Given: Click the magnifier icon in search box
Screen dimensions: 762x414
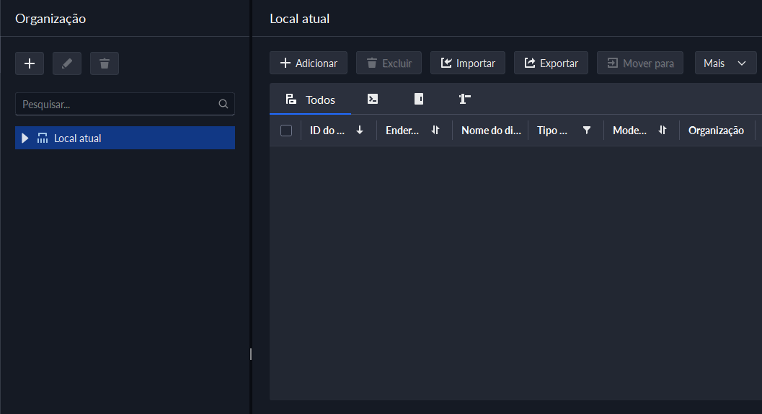Looking at the screenshot, I should click(223, 104).
